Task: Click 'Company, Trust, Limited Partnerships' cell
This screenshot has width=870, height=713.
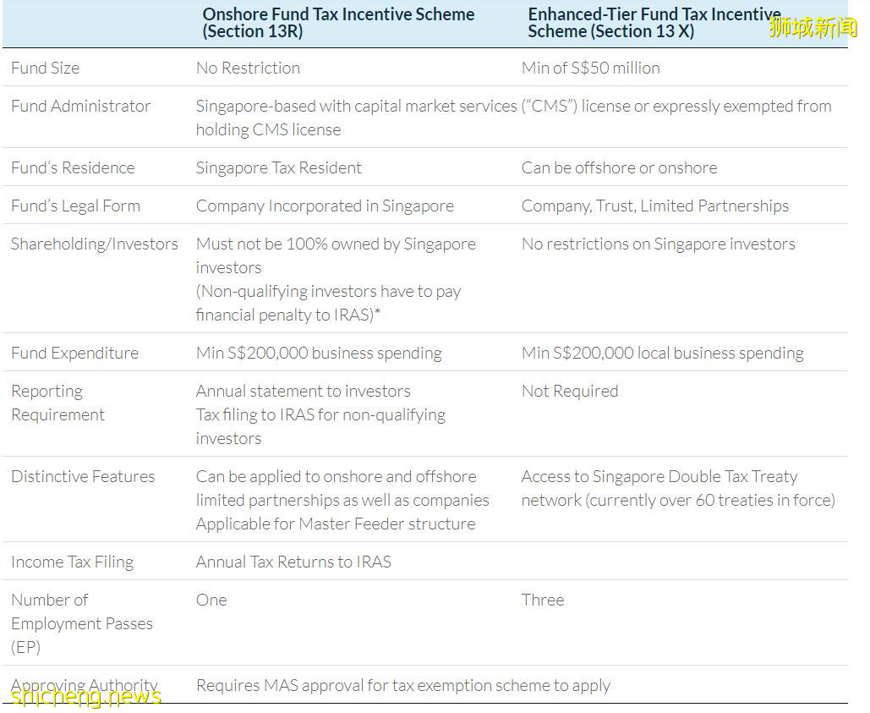Action: click(654, 206)
